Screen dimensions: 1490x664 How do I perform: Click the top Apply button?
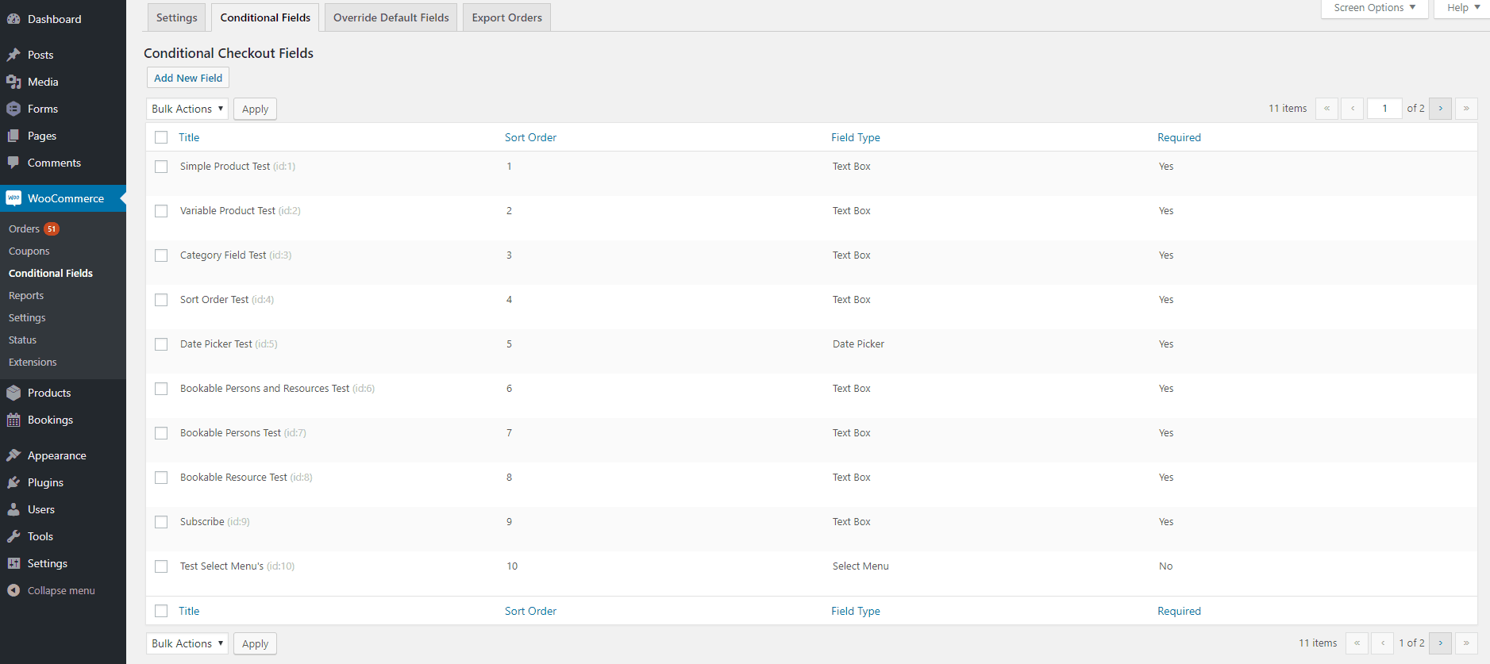click(x=255, y=109)
